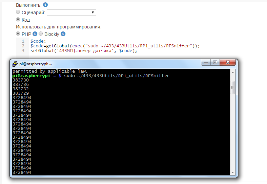Viewport: 267px width, 184px height.
Task: Click PuTTY icon in terminal title bar
Action: (x=15, y=64)
